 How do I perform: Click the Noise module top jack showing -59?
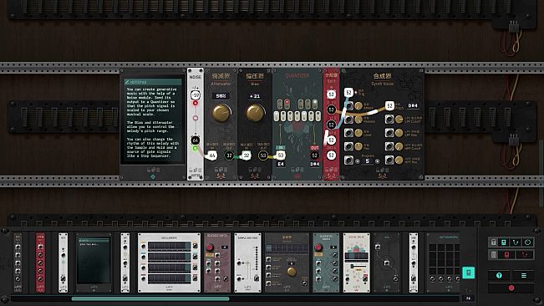pyautogui.click(x=196, y=94)
